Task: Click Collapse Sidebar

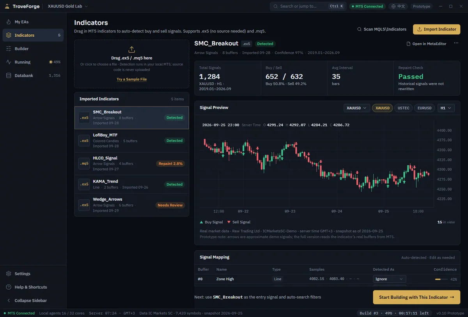Action: click(x=33, y=301)
